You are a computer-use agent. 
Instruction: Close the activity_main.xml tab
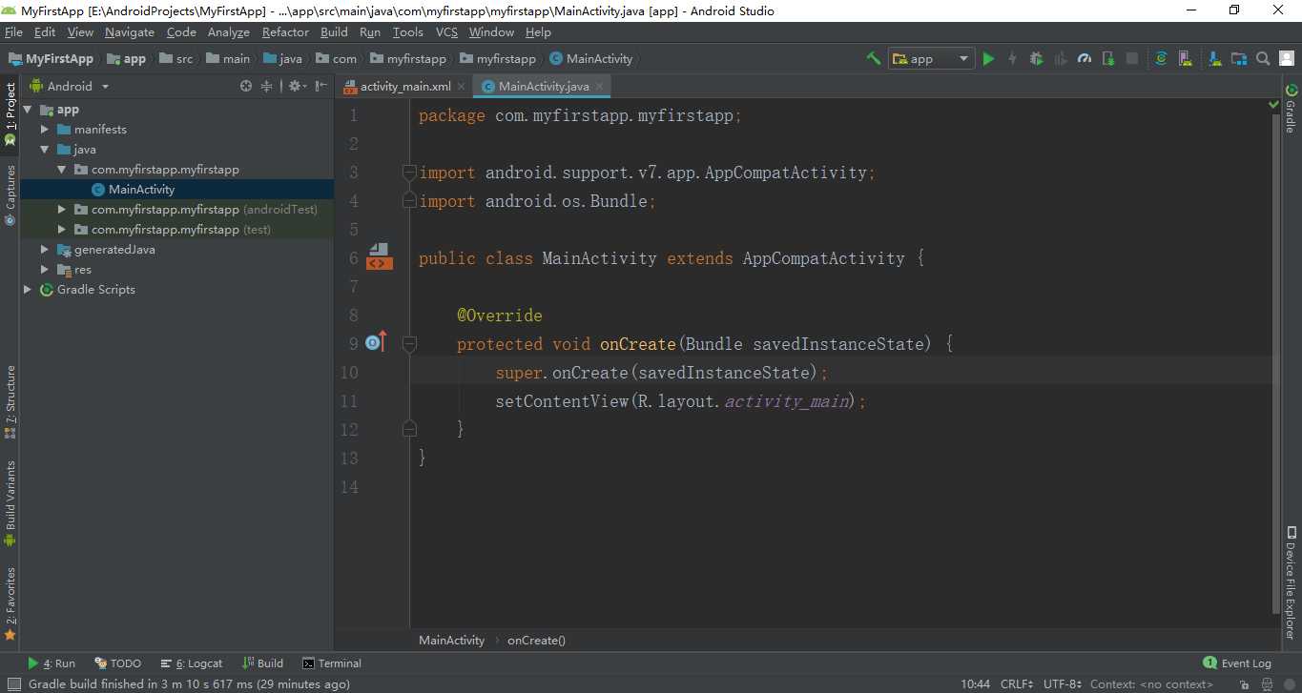click(462, 87)
